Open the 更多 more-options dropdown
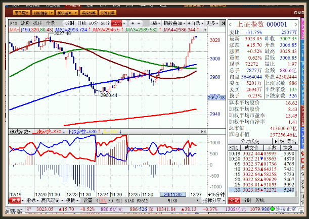The image size is (309, 219). point(212,23)
